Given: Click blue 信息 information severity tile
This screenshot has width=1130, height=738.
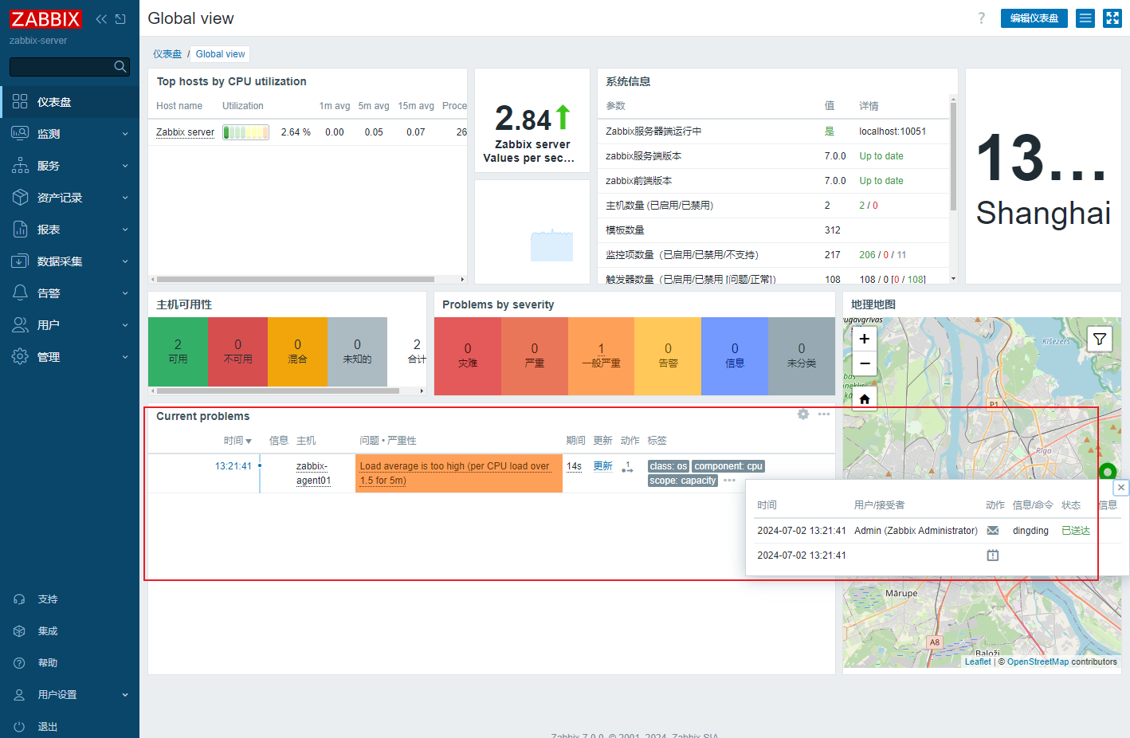Looking at the screenshot, I should coord(735,356).
